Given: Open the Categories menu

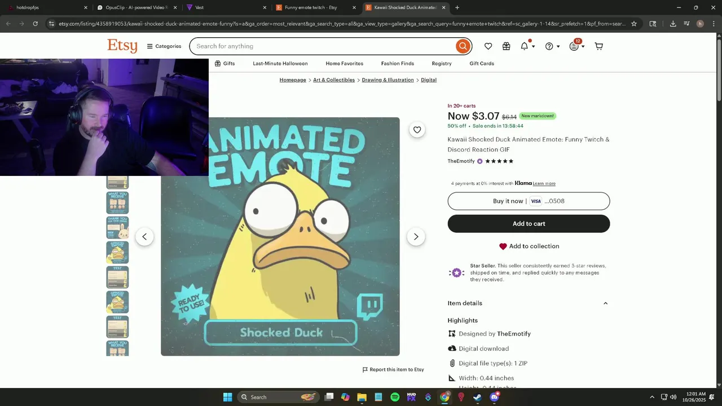Looking at the screenshot, I should [x=164, y=46].
